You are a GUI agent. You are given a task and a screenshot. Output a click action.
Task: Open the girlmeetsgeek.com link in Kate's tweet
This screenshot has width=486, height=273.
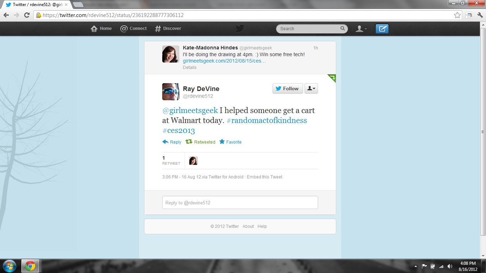[x=224, y=61]
